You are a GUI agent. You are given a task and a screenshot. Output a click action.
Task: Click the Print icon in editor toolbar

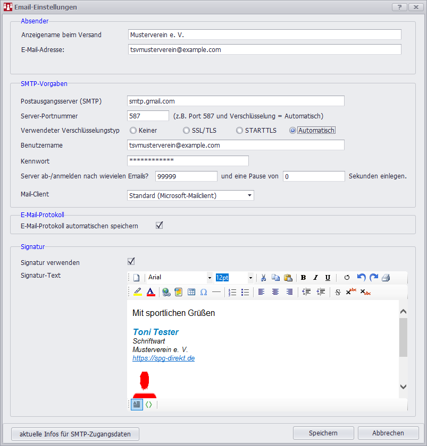point(386,278)
